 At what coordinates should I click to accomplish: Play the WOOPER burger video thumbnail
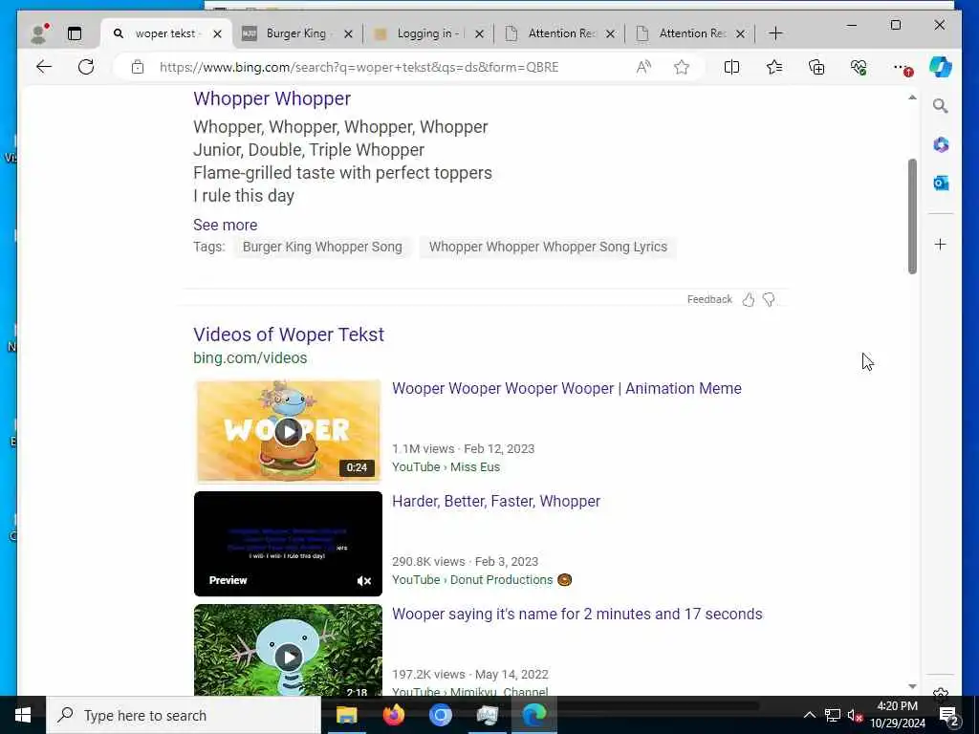click(288, 431)
